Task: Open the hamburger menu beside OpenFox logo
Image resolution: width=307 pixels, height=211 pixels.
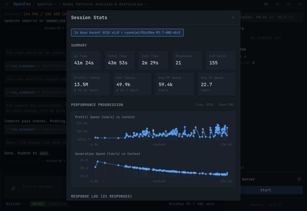Action: point(7,4)
